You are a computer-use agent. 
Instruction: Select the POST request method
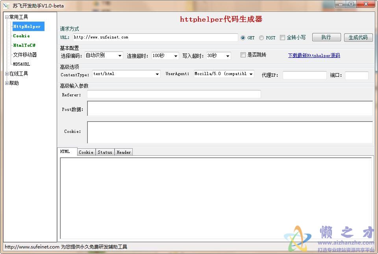tap(261, 37)
